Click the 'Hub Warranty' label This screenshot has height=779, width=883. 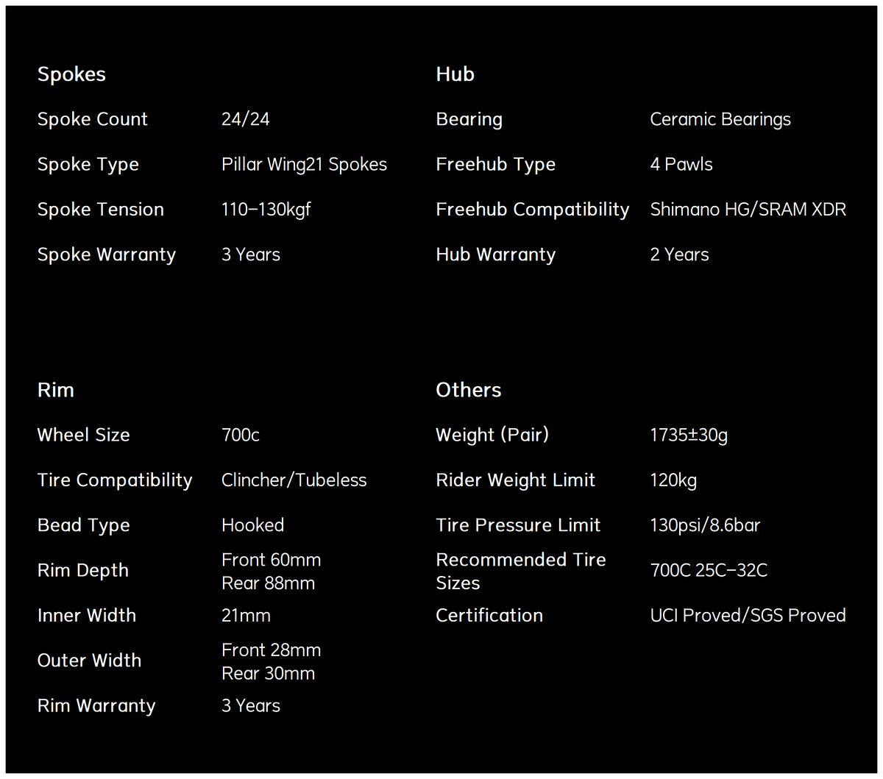point(495,255)
